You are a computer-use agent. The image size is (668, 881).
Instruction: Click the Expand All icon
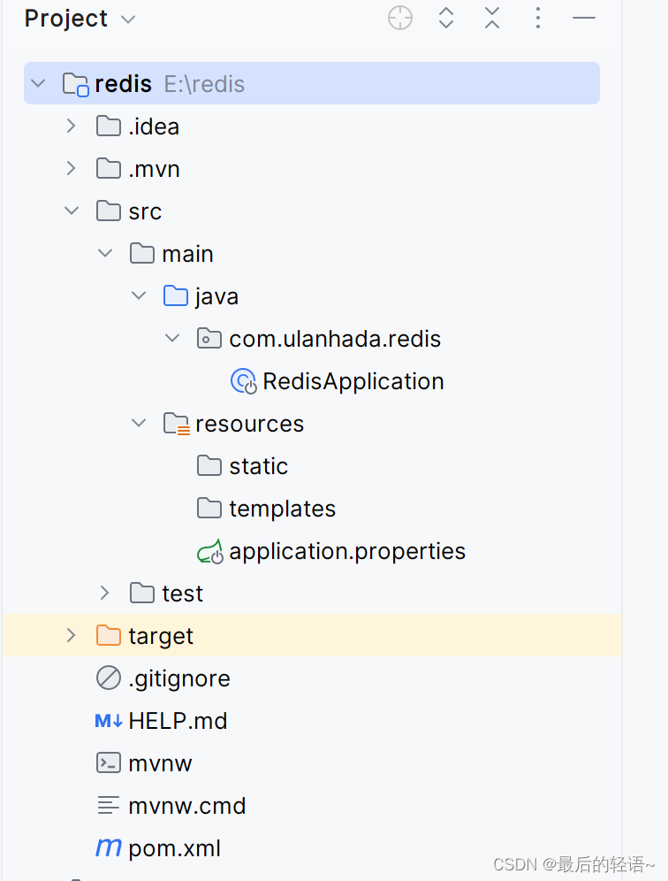pyautogui.click(x=446, y=18)
